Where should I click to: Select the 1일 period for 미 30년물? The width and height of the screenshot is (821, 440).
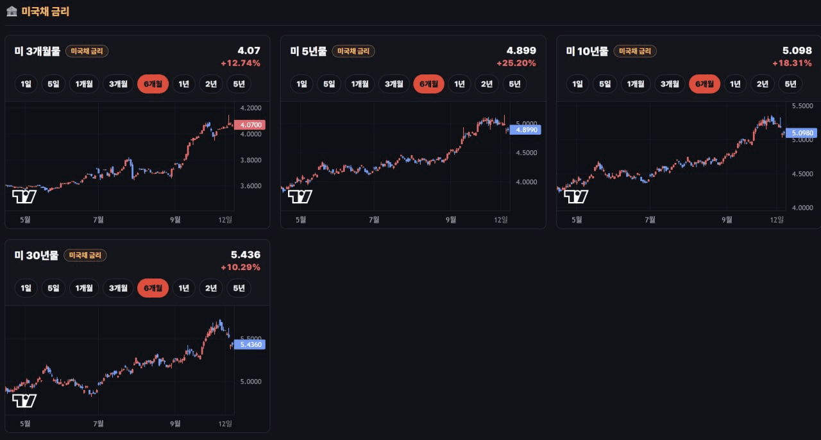pos(26,288)
